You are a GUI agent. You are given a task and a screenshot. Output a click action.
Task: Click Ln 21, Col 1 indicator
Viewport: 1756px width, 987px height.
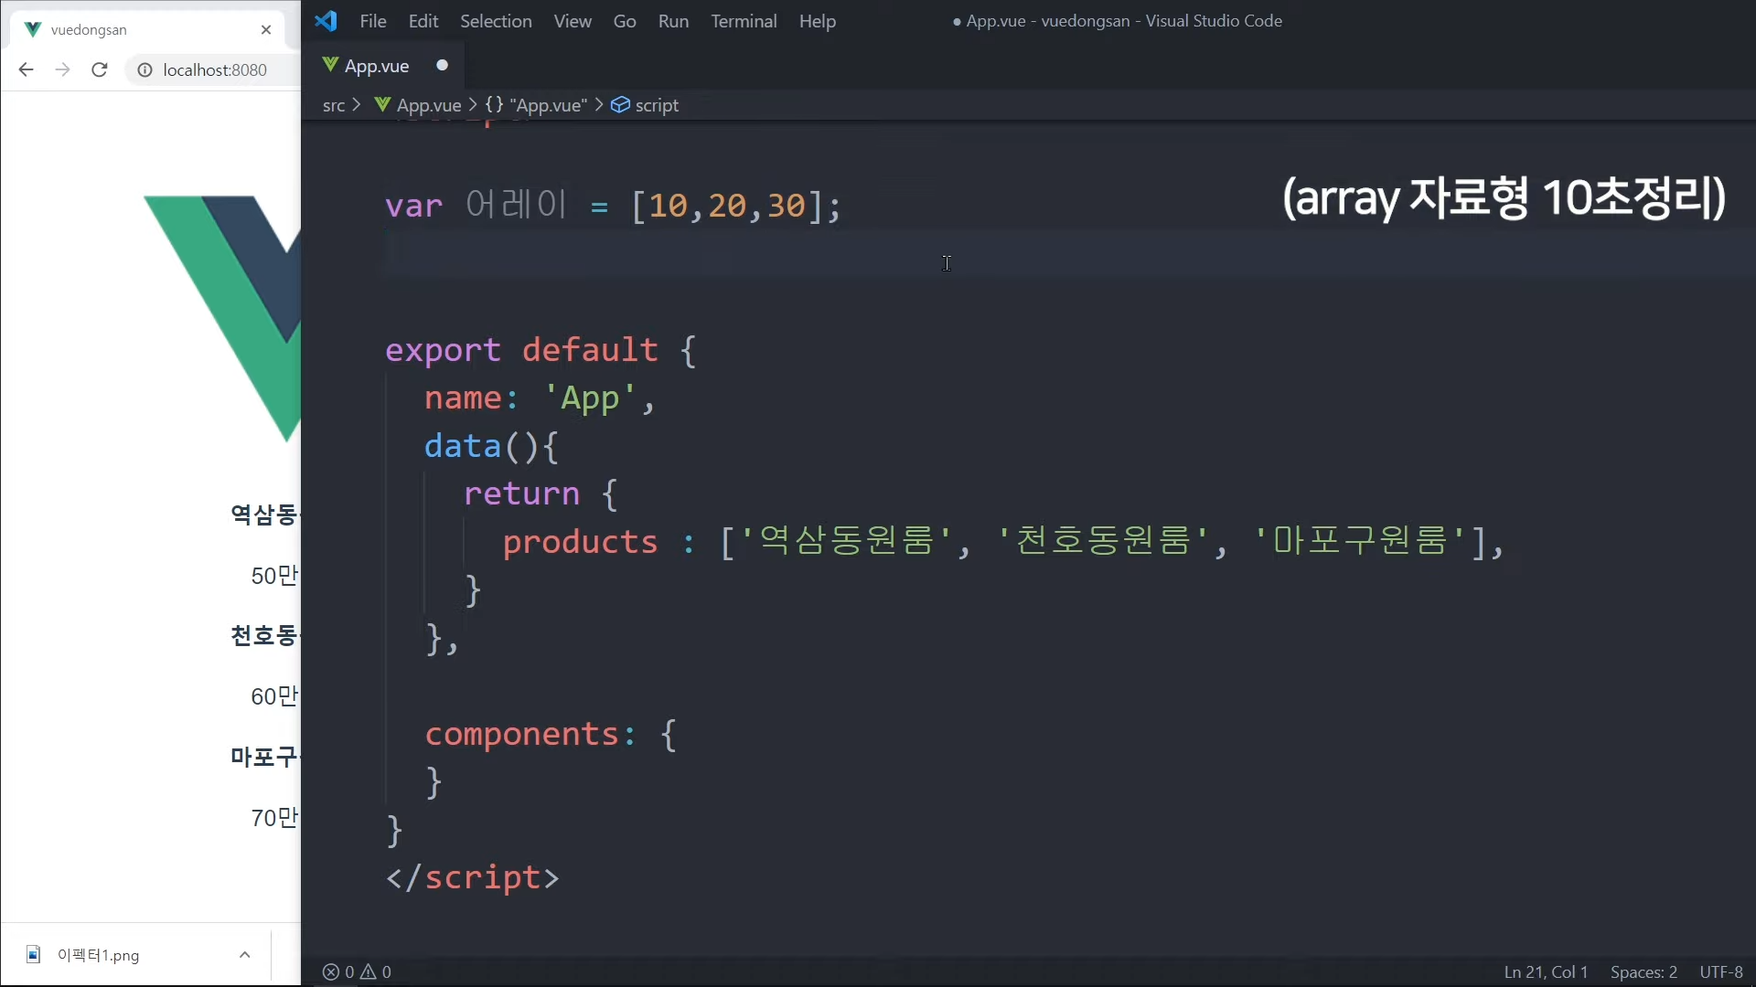(x=1546, y=971)
